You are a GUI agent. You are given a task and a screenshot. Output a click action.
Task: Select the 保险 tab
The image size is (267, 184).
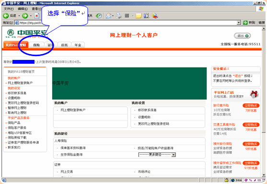[36, 45]
